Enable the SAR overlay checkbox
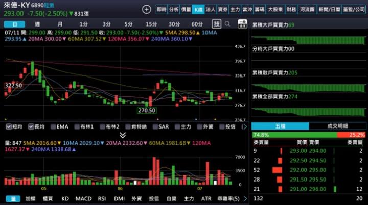The image size is (368, 205). [x=155, y=127]
